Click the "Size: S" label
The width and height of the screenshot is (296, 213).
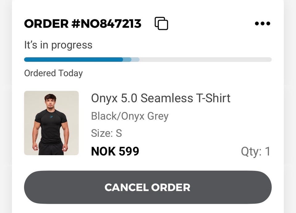pos(106,133)
